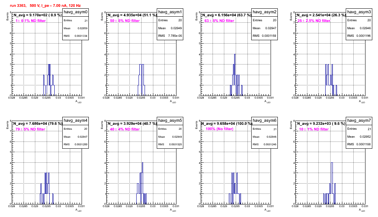Image resolution: width=378 pixels, height=217 pixels.
Task: Select the havg_asym6 stats box title
Action: coord(265,121)
